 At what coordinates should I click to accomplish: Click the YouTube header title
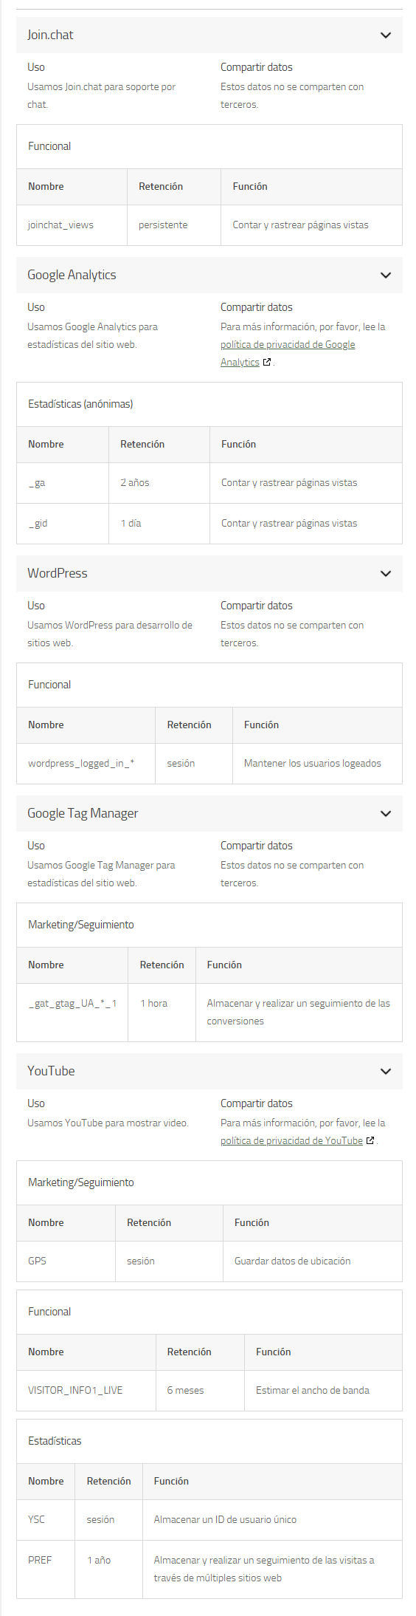pos(51,1072)
